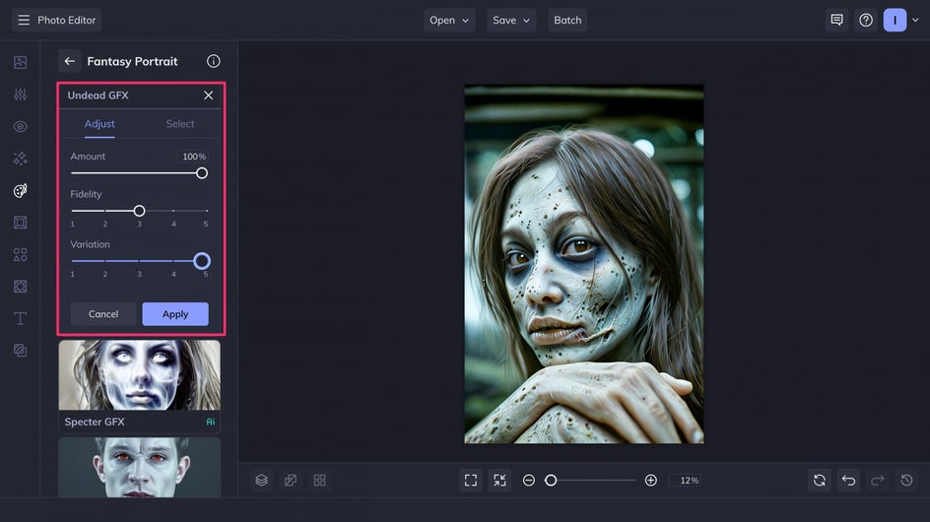
Task: Open the grid view icon in bottom toolbar
Action: (319, 481)
